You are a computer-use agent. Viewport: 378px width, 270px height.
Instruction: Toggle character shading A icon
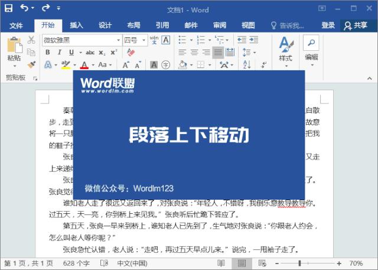click(154, 64)
